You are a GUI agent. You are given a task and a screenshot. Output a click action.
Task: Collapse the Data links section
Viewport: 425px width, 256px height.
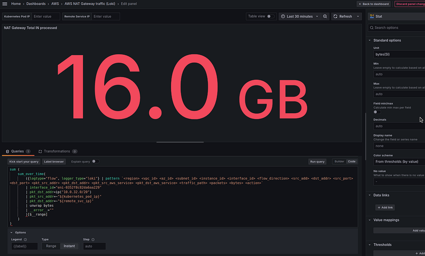381,195
